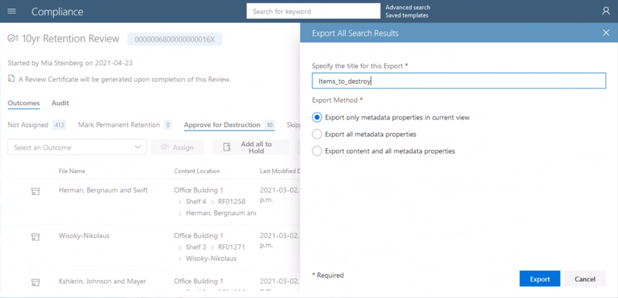The image size is (618, 298).
Task: Click the export title input field
Action: [x=459, y=81]
